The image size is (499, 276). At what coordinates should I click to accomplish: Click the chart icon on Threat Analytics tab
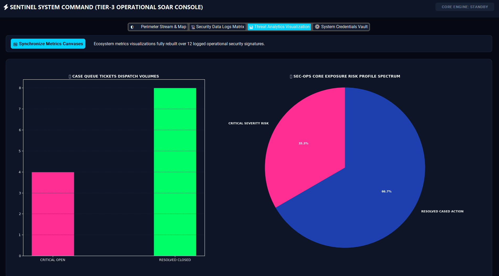251,27
